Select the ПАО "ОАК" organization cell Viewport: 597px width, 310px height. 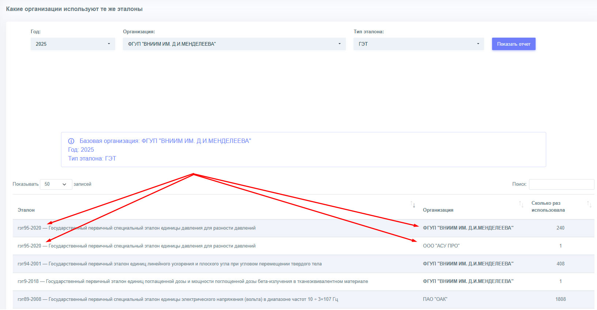coord(435,299)
